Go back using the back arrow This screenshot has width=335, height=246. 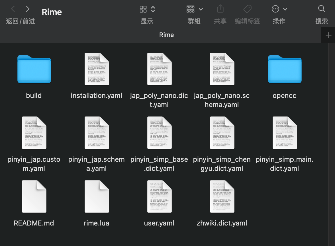click(x=13, y=9)
